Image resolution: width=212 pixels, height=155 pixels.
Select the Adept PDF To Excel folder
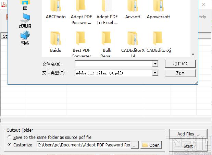pyautogui.click(x=107, y=12)
